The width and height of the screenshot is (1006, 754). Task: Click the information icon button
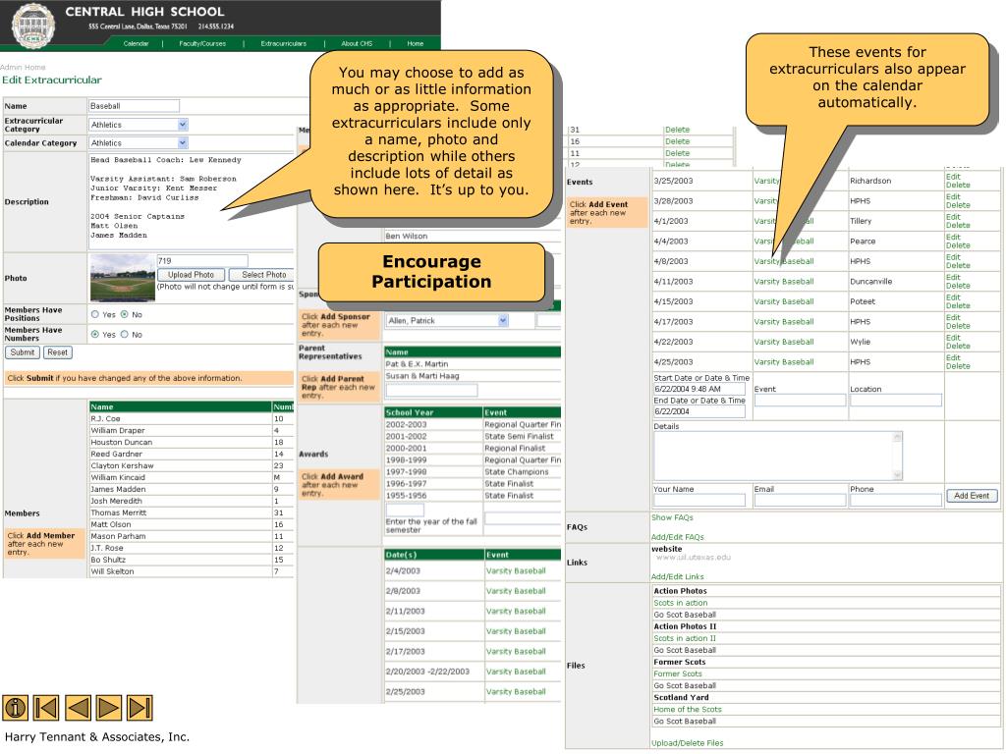[15, 708]
